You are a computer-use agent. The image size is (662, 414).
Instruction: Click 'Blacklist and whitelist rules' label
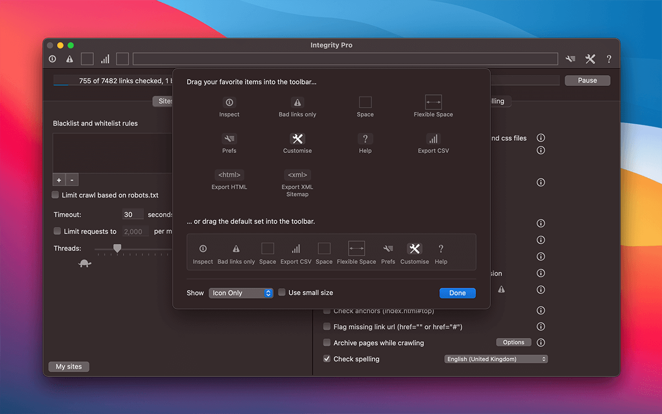(95, 123)
